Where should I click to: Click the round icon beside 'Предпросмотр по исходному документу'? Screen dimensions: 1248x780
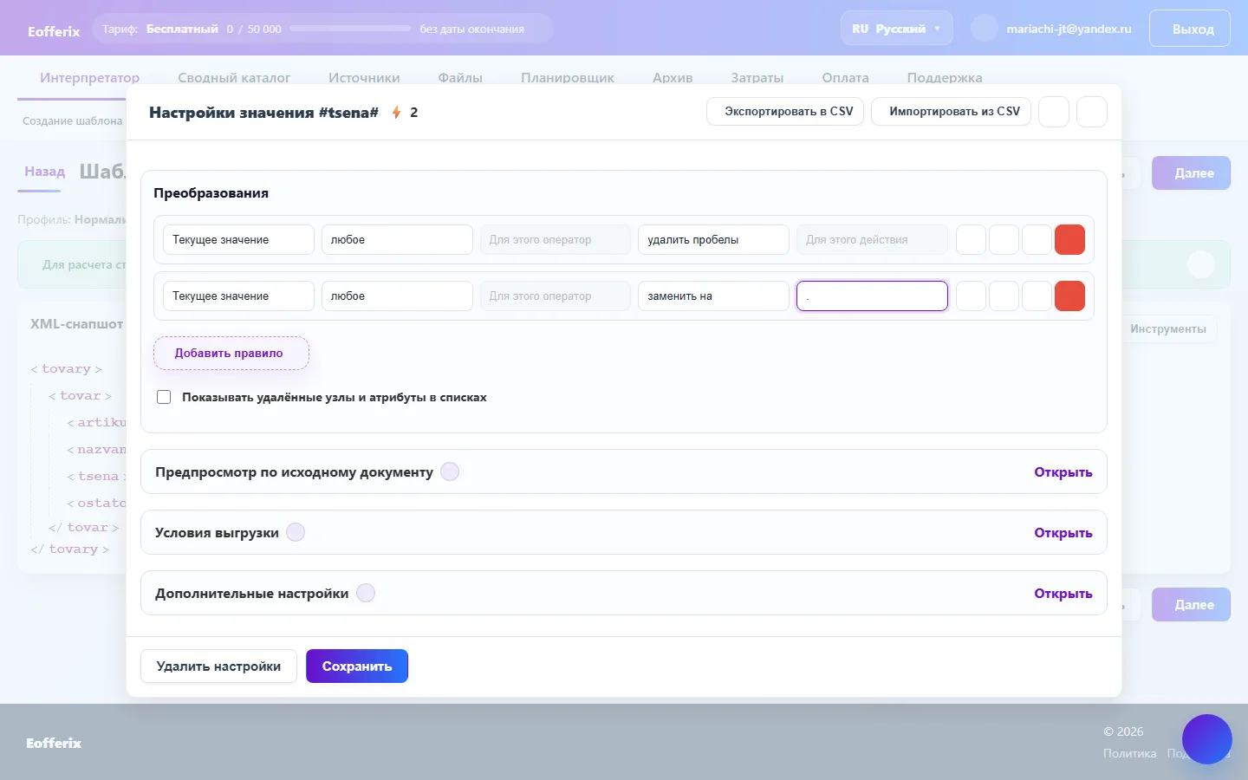pos(450,471)
